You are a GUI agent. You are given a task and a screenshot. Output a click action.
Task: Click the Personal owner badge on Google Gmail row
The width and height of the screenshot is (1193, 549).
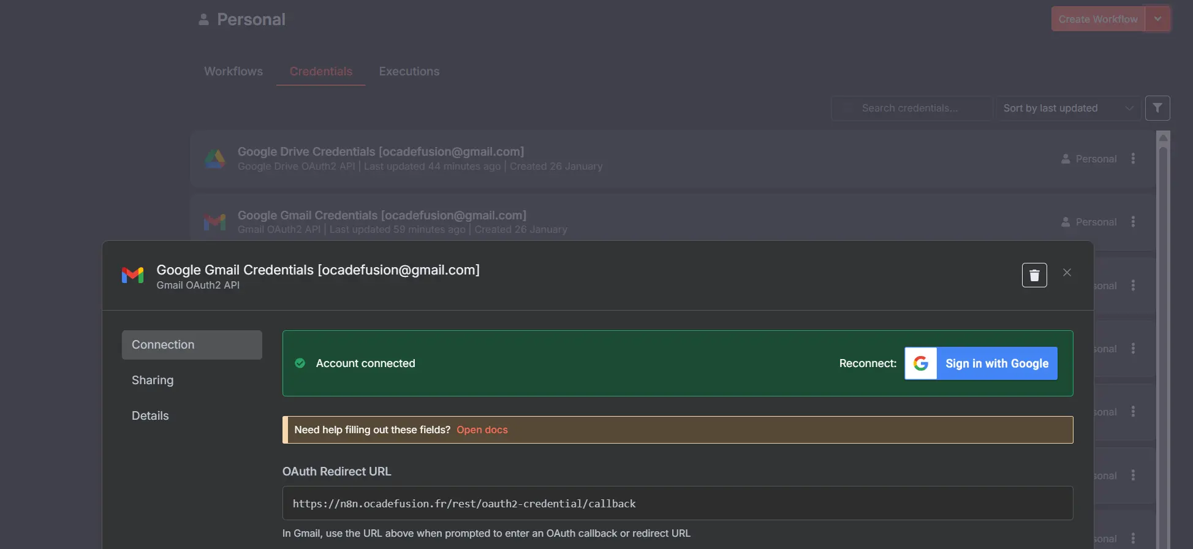[1089, 222]
